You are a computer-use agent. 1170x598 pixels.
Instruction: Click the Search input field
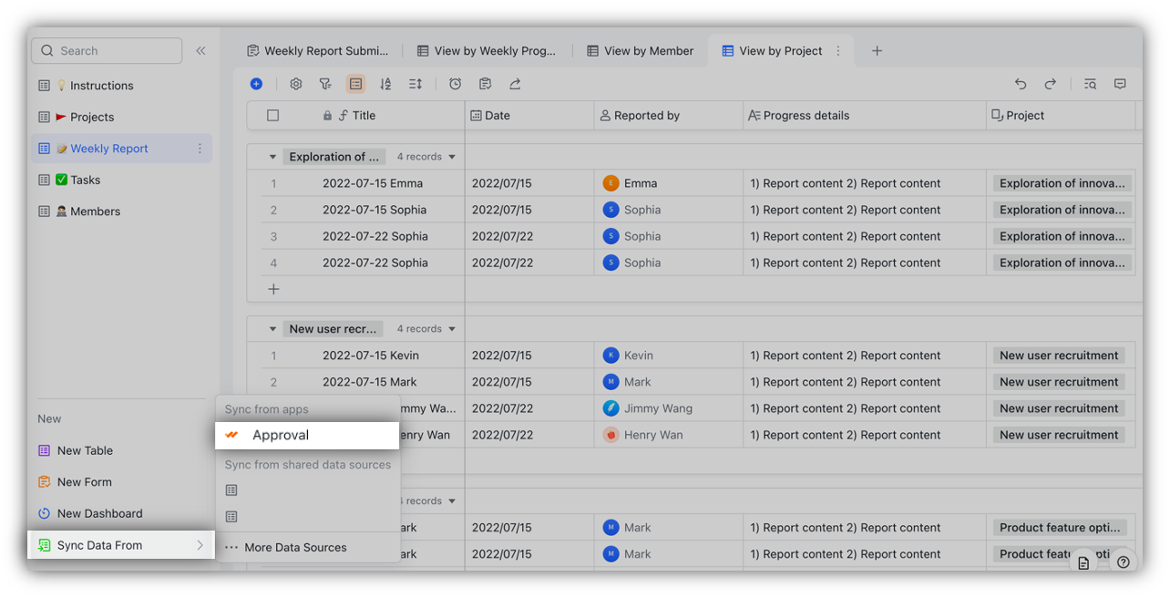pos(106,50)
